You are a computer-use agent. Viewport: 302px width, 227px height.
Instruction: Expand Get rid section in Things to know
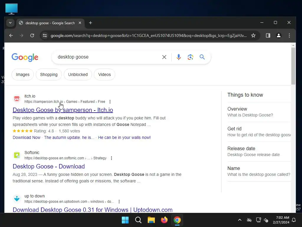[x=259, y=132]
